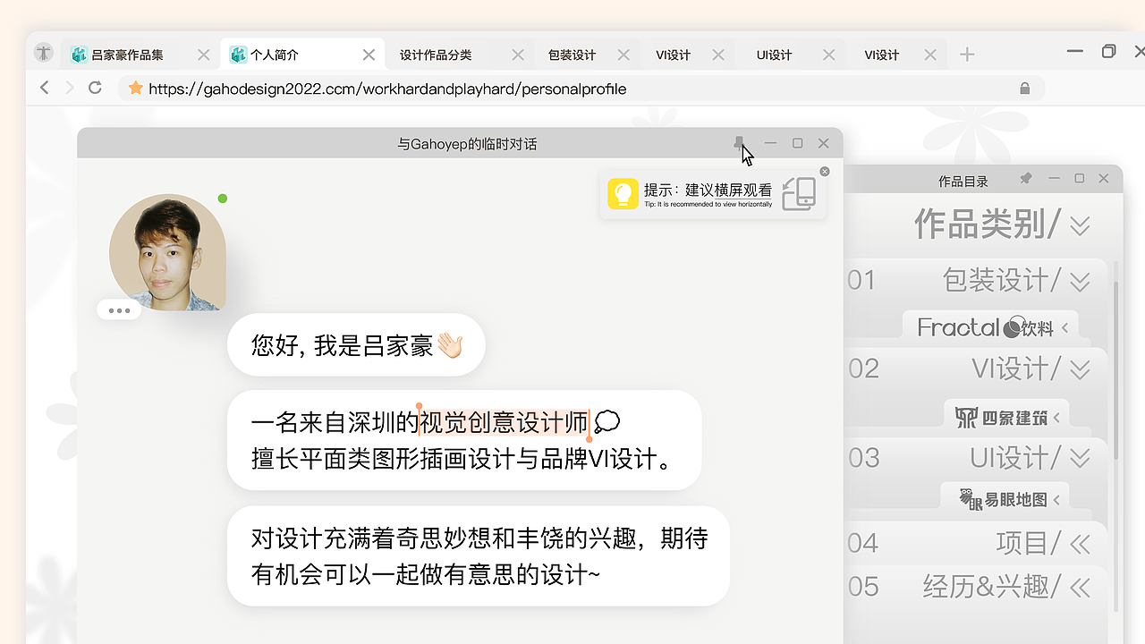Close the 吕家豪作品集 tab
The width and height of the screenshot is (1145, 644).
point(204,55)
